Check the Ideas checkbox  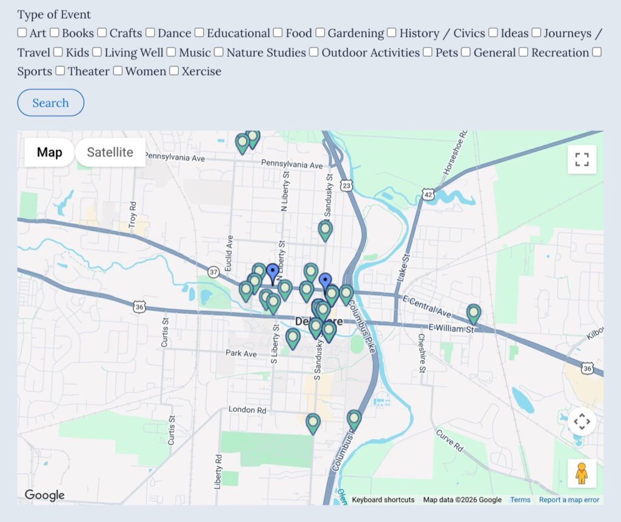493,33
